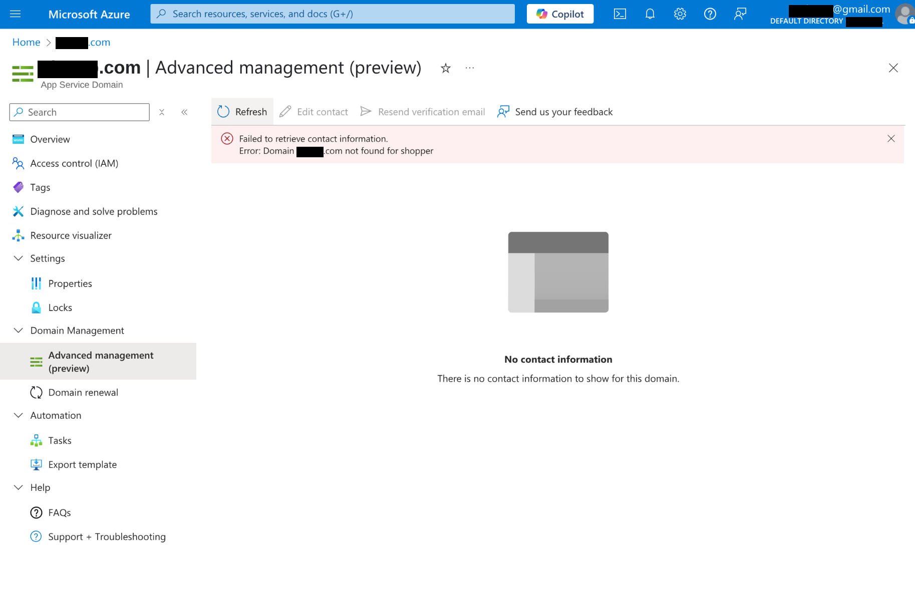Click the Tasks icon
This screenshot has width=915, height=591.
point(36,441)
